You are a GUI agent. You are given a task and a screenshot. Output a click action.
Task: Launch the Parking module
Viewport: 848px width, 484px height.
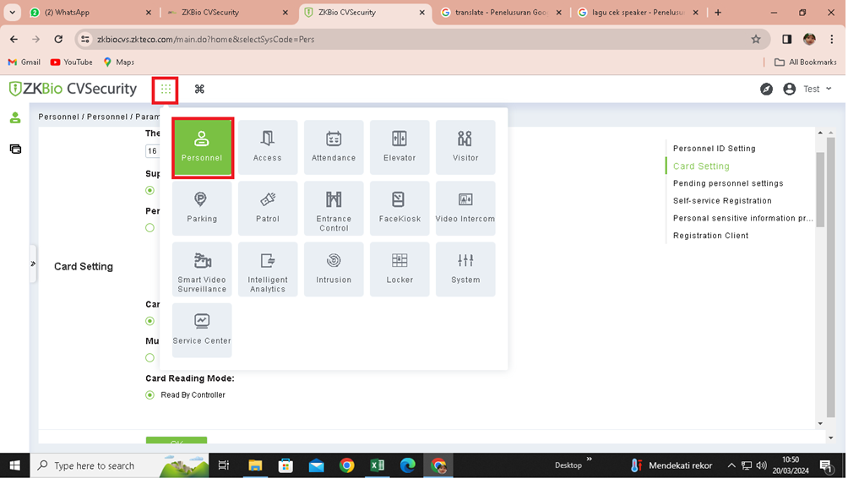tap(202, 208)
